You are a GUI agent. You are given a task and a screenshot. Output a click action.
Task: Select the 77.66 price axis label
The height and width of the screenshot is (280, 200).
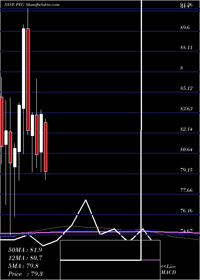click(186, 190)
